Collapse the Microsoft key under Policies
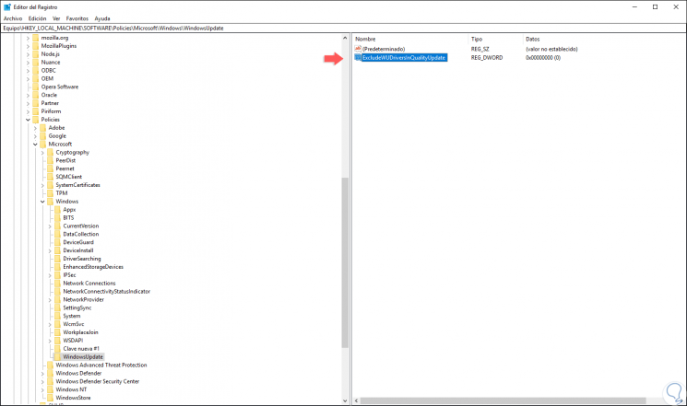687x406 pixels. click(x=35, y=144)
